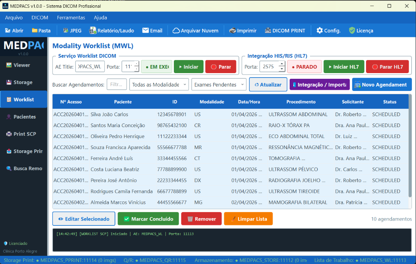Click MEDPACS logo in sidebar

pos(23,45)
